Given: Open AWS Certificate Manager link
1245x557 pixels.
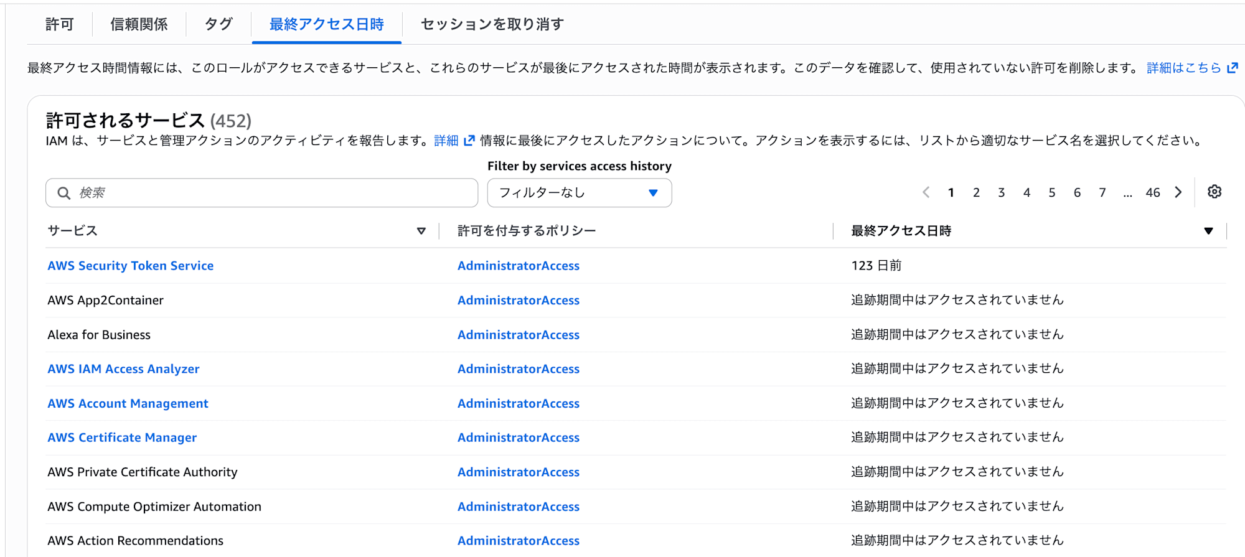Looking at the screenshot, I should [122, 438].
